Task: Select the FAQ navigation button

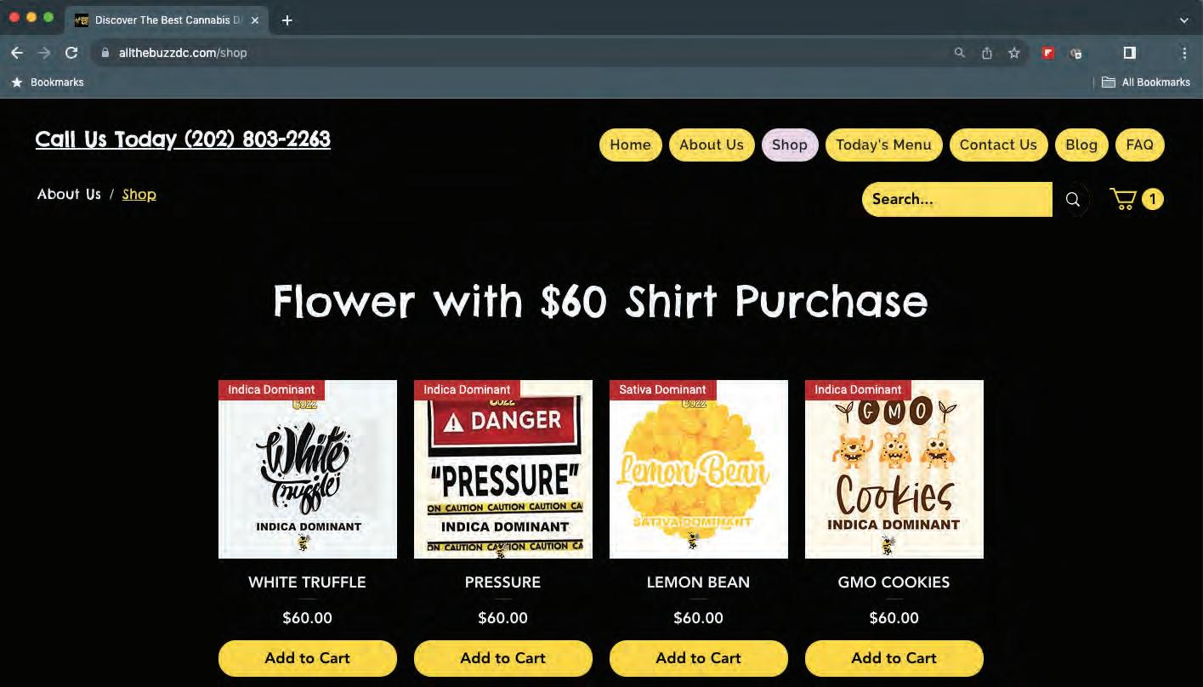Action: click(1139, 145)
